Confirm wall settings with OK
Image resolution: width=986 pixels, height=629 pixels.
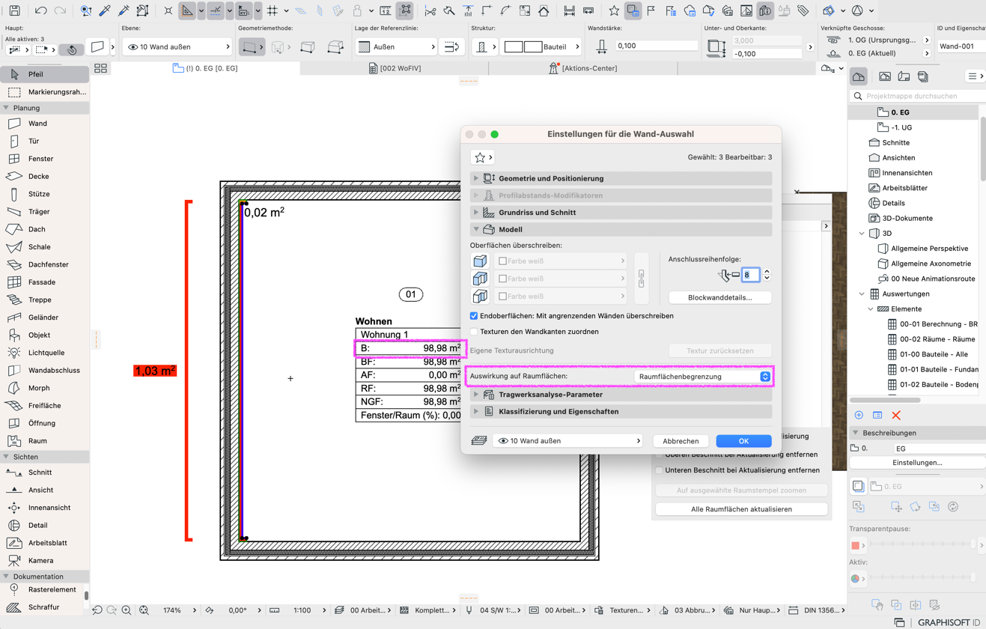743,441
